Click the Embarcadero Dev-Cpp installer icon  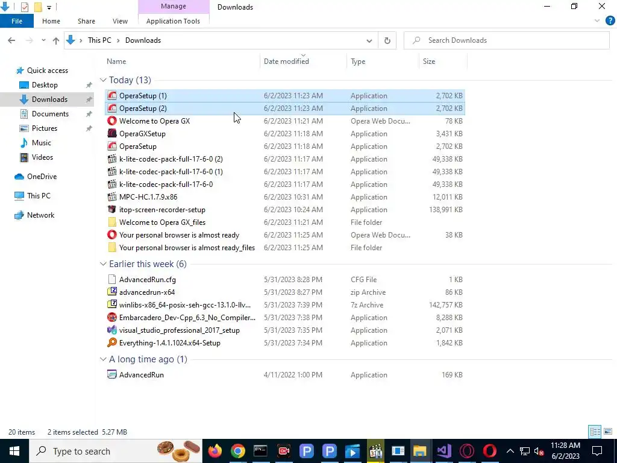point(112,317)
